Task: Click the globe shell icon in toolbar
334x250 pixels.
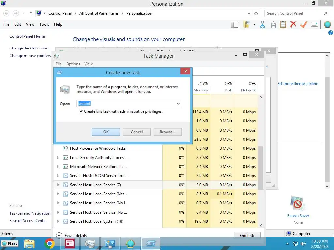Action: [327, 24]
